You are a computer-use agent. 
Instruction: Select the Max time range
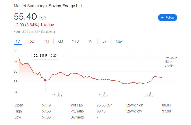pos(119,41)
